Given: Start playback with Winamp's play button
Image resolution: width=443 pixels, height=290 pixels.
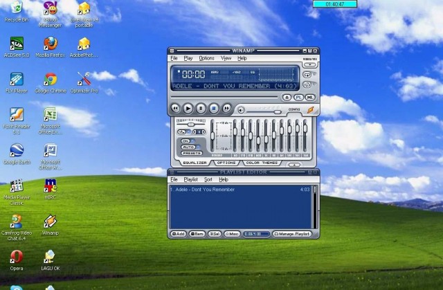Looking at the screenshot, I should pyautogui.click(x=188, y=109).
